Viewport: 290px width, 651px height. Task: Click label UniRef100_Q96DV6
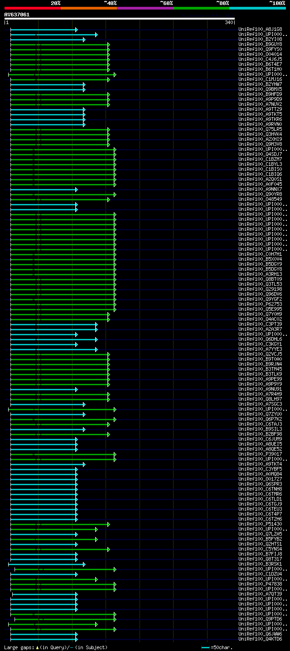(x=260, y=294)
